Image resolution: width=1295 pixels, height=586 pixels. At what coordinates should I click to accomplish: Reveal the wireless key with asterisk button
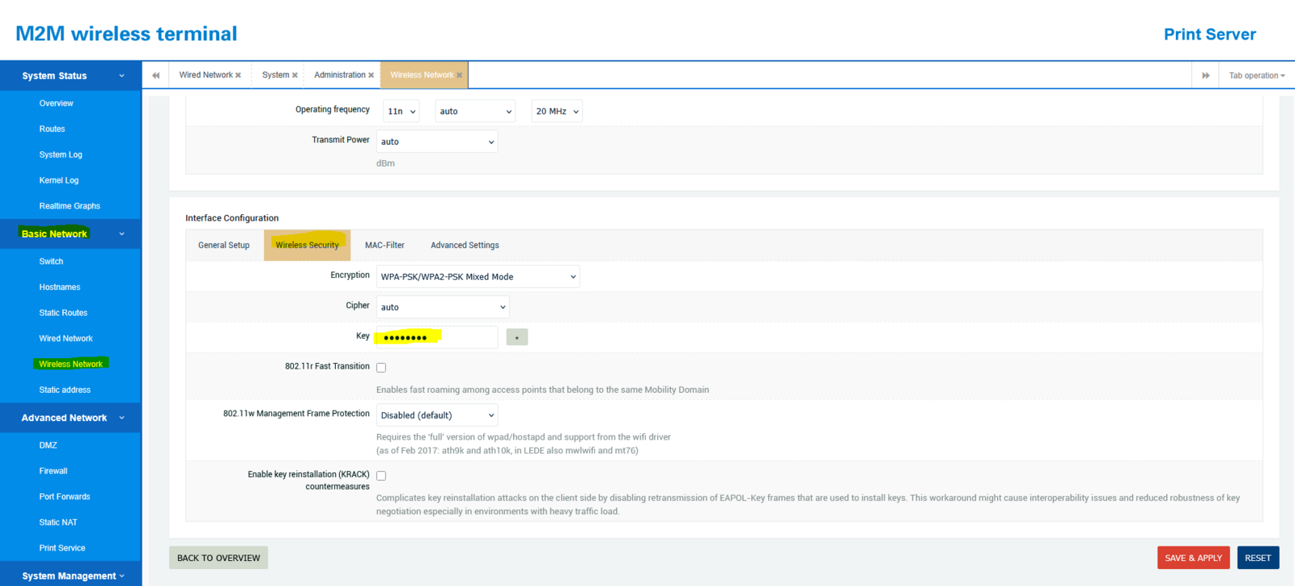point(516,337)
